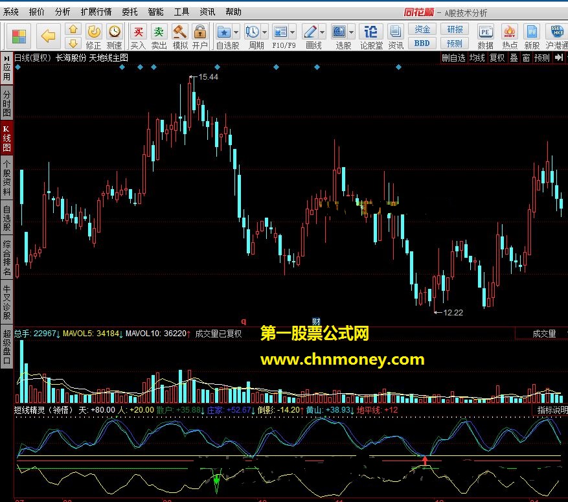Open the 综合排名 sidebar tab
The image size is (568, 502).
click(x=6, y=258)
